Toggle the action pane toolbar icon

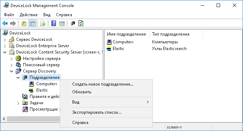pyautogui.click(x=62, y=24)
